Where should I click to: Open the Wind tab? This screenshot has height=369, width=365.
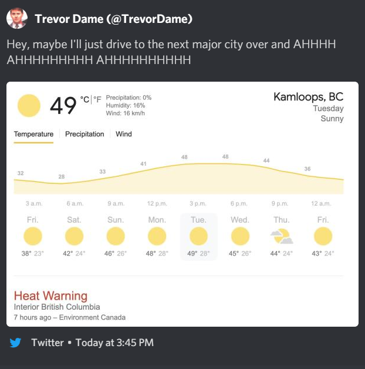click(124, 134)
